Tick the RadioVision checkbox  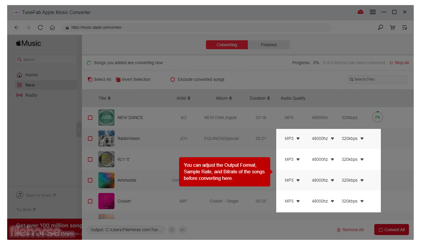(90, 138)
